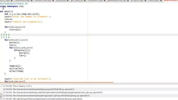Close the array35.cpp tab
178x100 pixels.
[145, 1]
